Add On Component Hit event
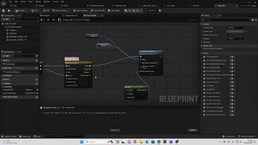 pyautogui.click(x=232, y=57)
